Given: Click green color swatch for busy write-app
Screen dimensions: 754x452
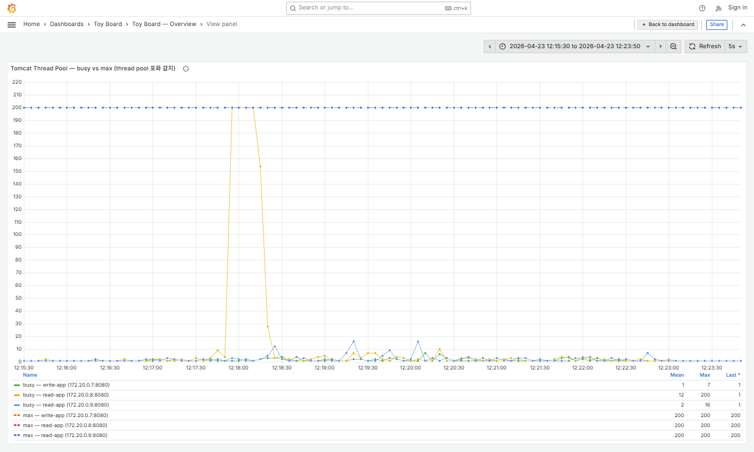Looking at the screenshot, I should coord(17,385).
